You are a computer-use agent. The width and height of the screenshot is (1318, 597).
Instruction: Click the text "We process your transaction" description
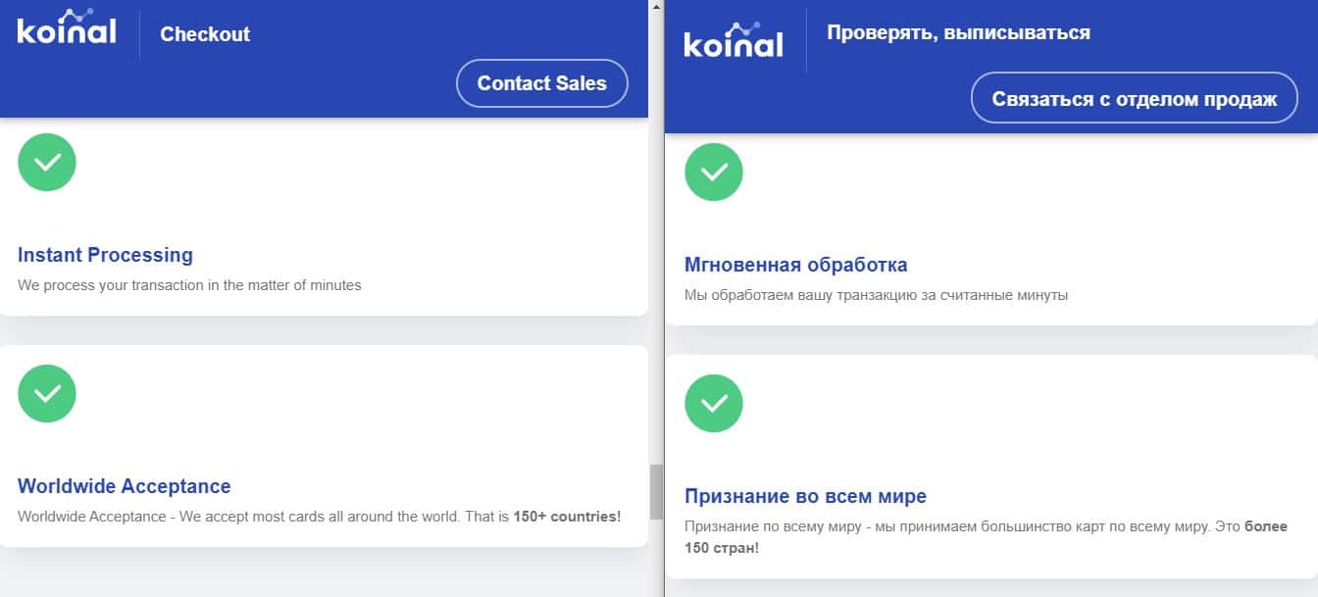tap(189, 285)
